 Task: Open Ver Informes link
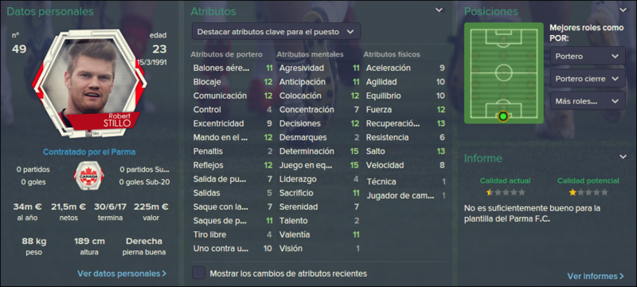tap(596, 276)
